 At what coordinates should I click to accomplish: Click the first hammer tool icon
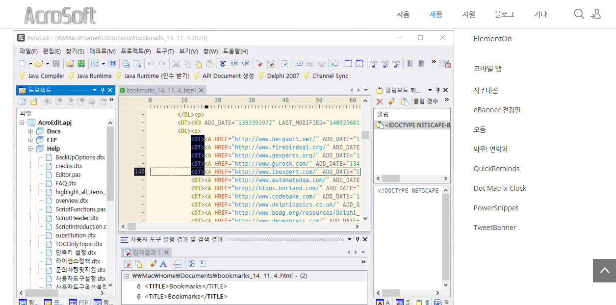(x=374, y=64)
